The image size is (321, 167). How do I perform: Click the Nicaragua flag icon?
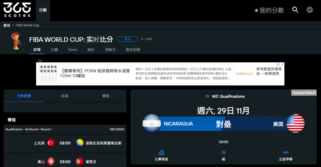[x=152, y=124]
